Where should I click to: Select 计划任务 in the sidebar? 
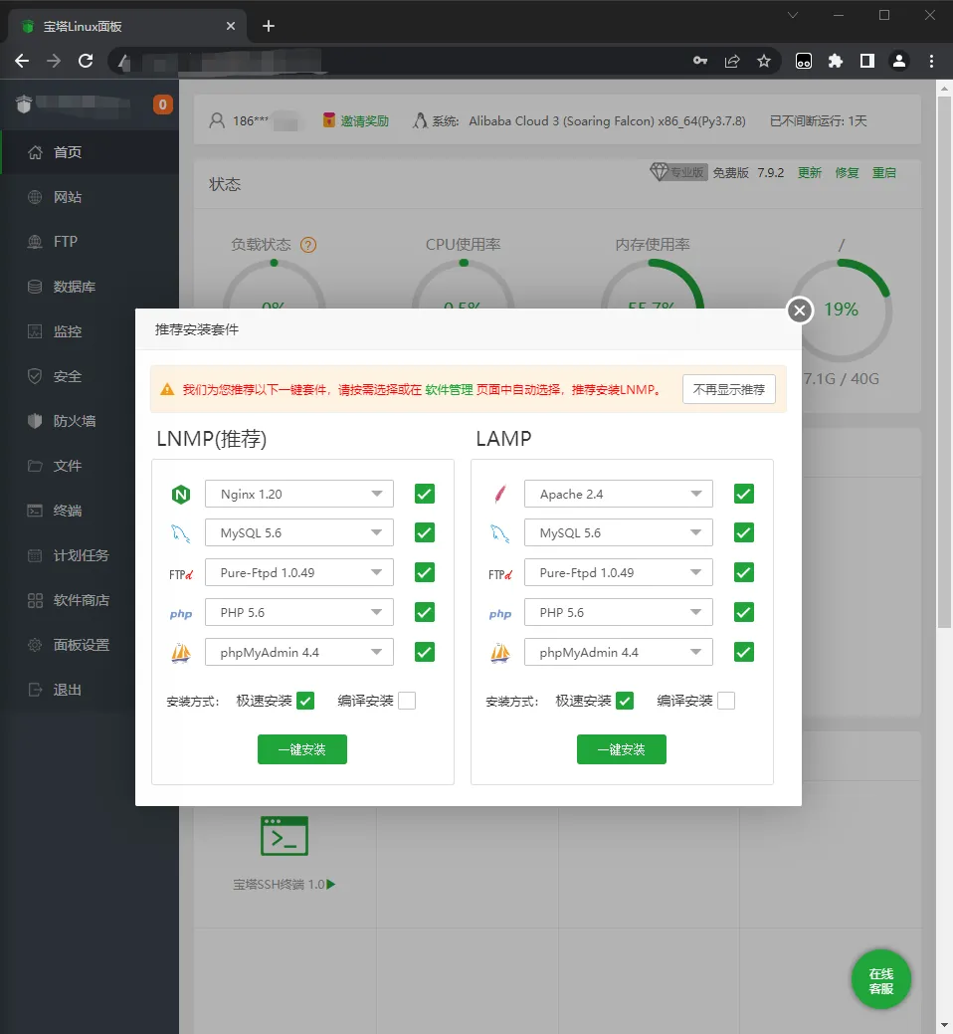90,555
